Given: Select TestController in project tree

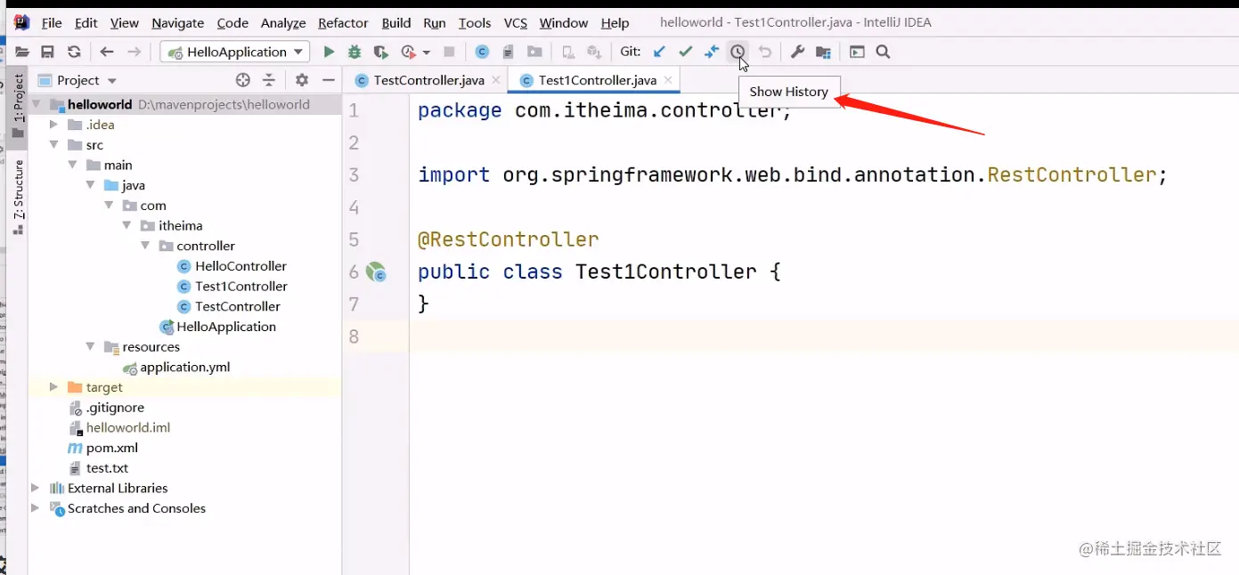Looking at the screenshot, I should [229, 306].
